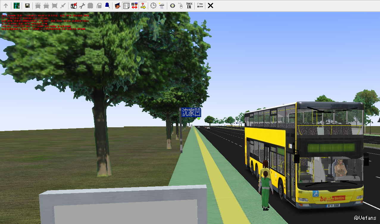
Task: Click the TRACK IR icon
Action: click(x=189, y=6)
